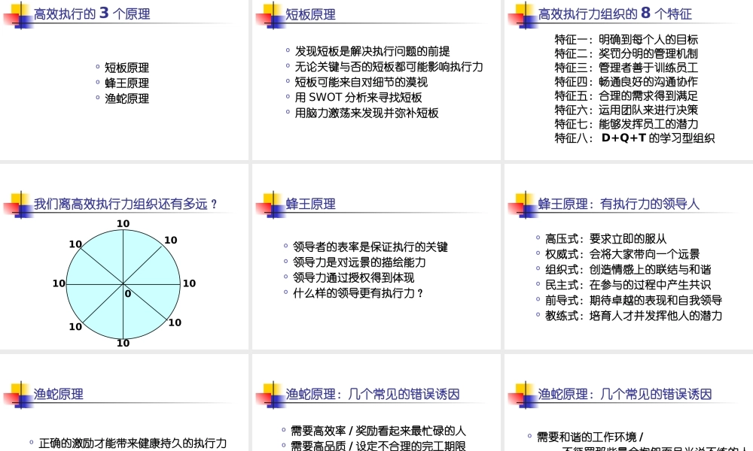Select the line '特征六：运用团队来进行决策'
The height and width of the screenshot is (451, 753).
click(626, 110)
